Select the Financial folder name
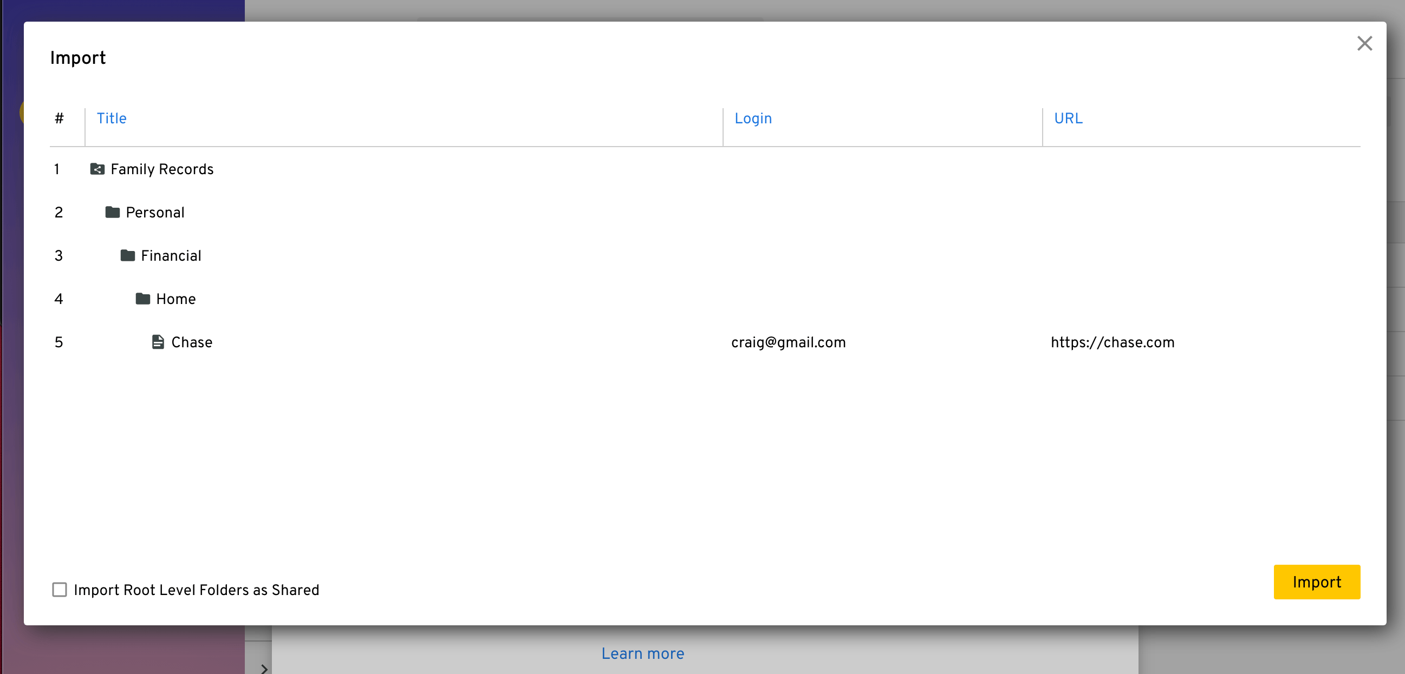This screenshot has width=1405, height=674. tap(171, 255)
